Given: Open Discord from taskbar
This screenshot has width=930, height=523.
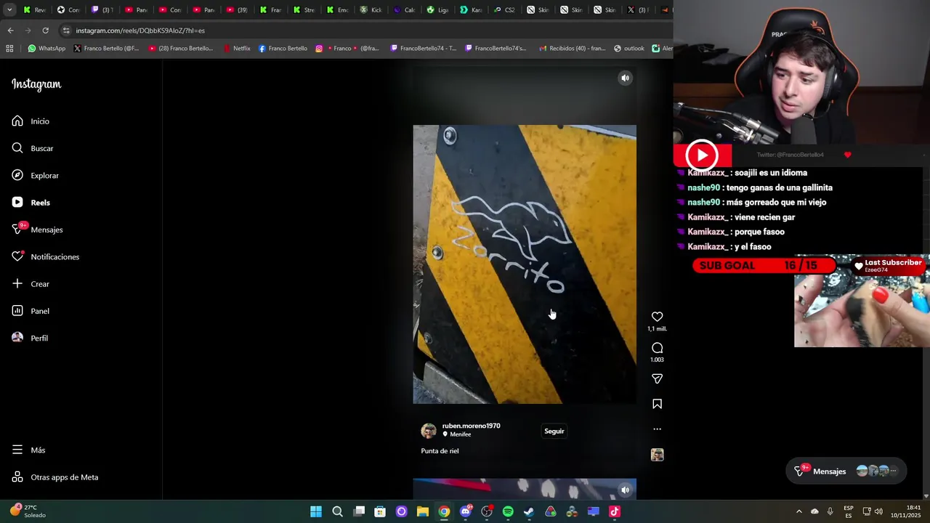Looking at the screenshot, I should coord(466,511).
